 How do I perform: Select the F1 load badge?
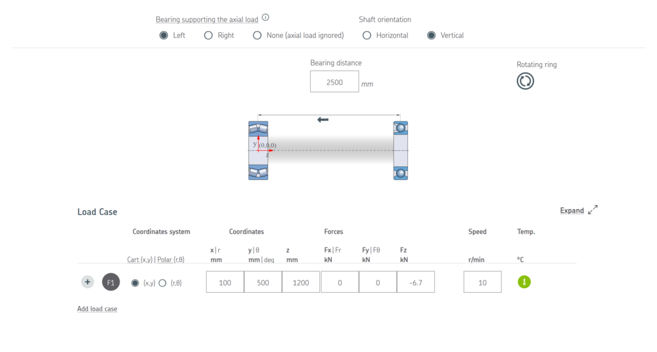point(110,282)
